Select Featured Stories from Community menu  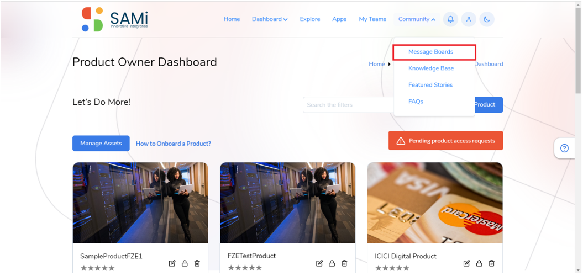click(430, 84)
